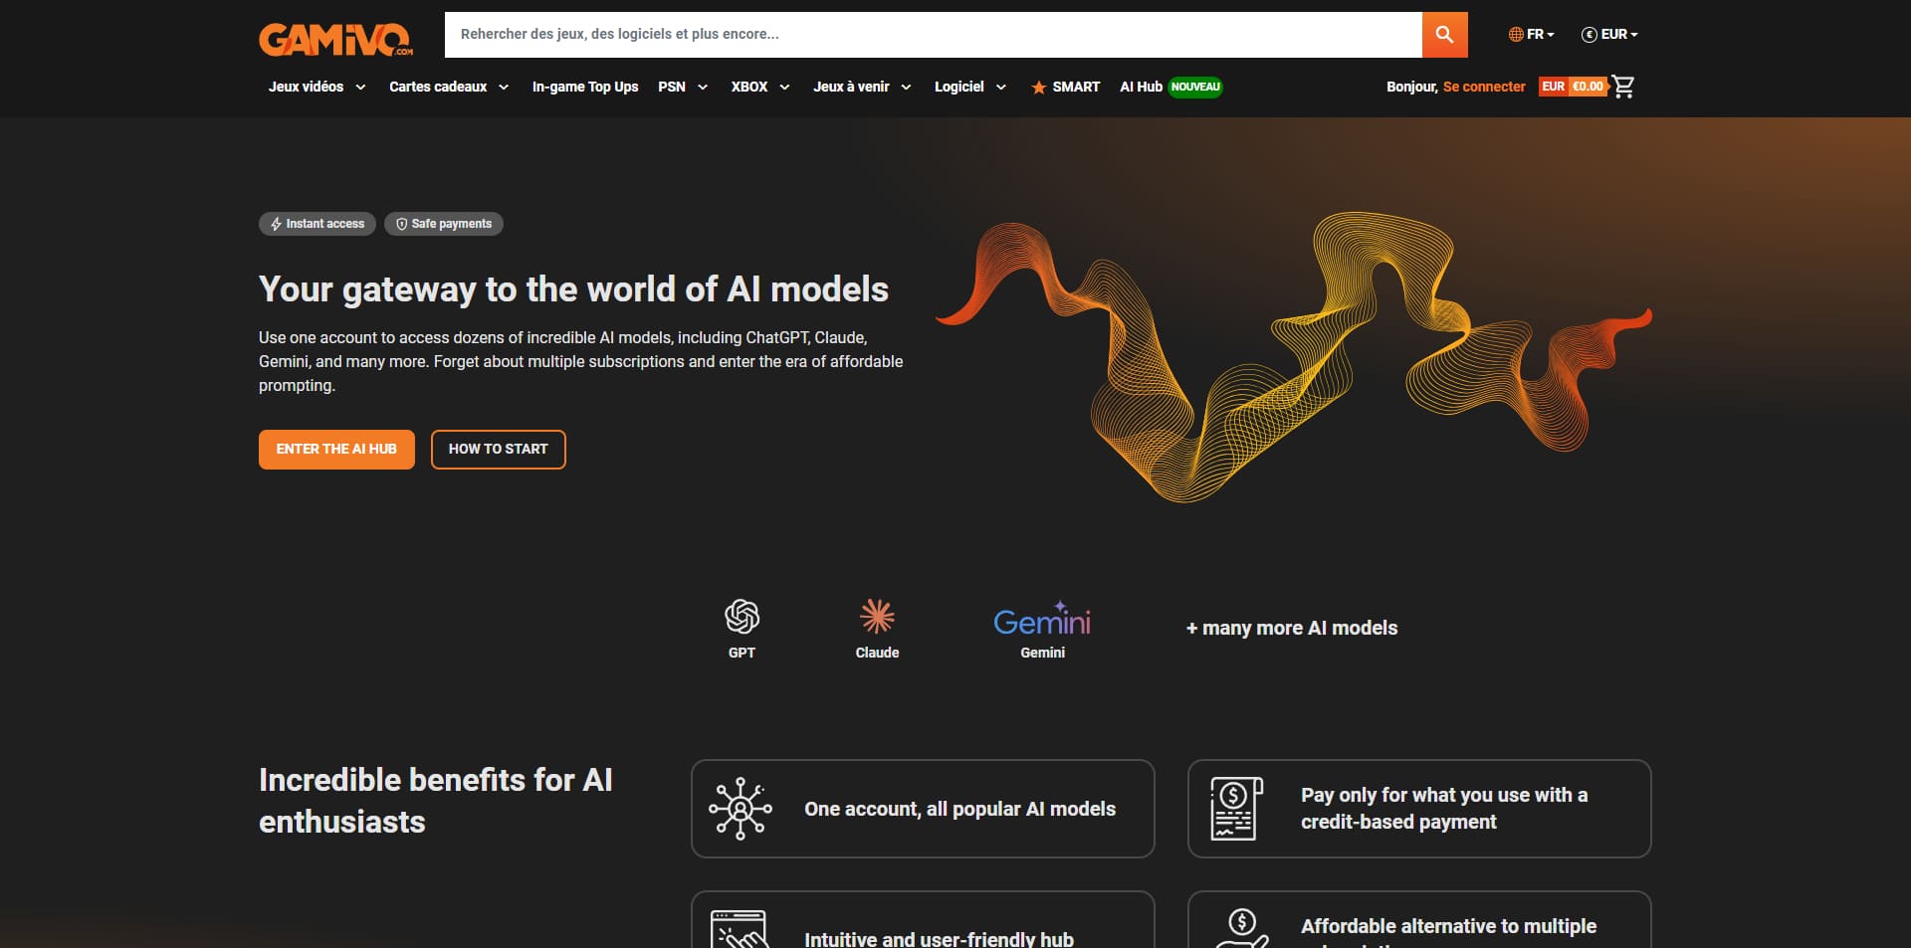The height and width of the screenshot is (948, 1911).
Task: Focus the game search input field
Action: tap(933, 35)
